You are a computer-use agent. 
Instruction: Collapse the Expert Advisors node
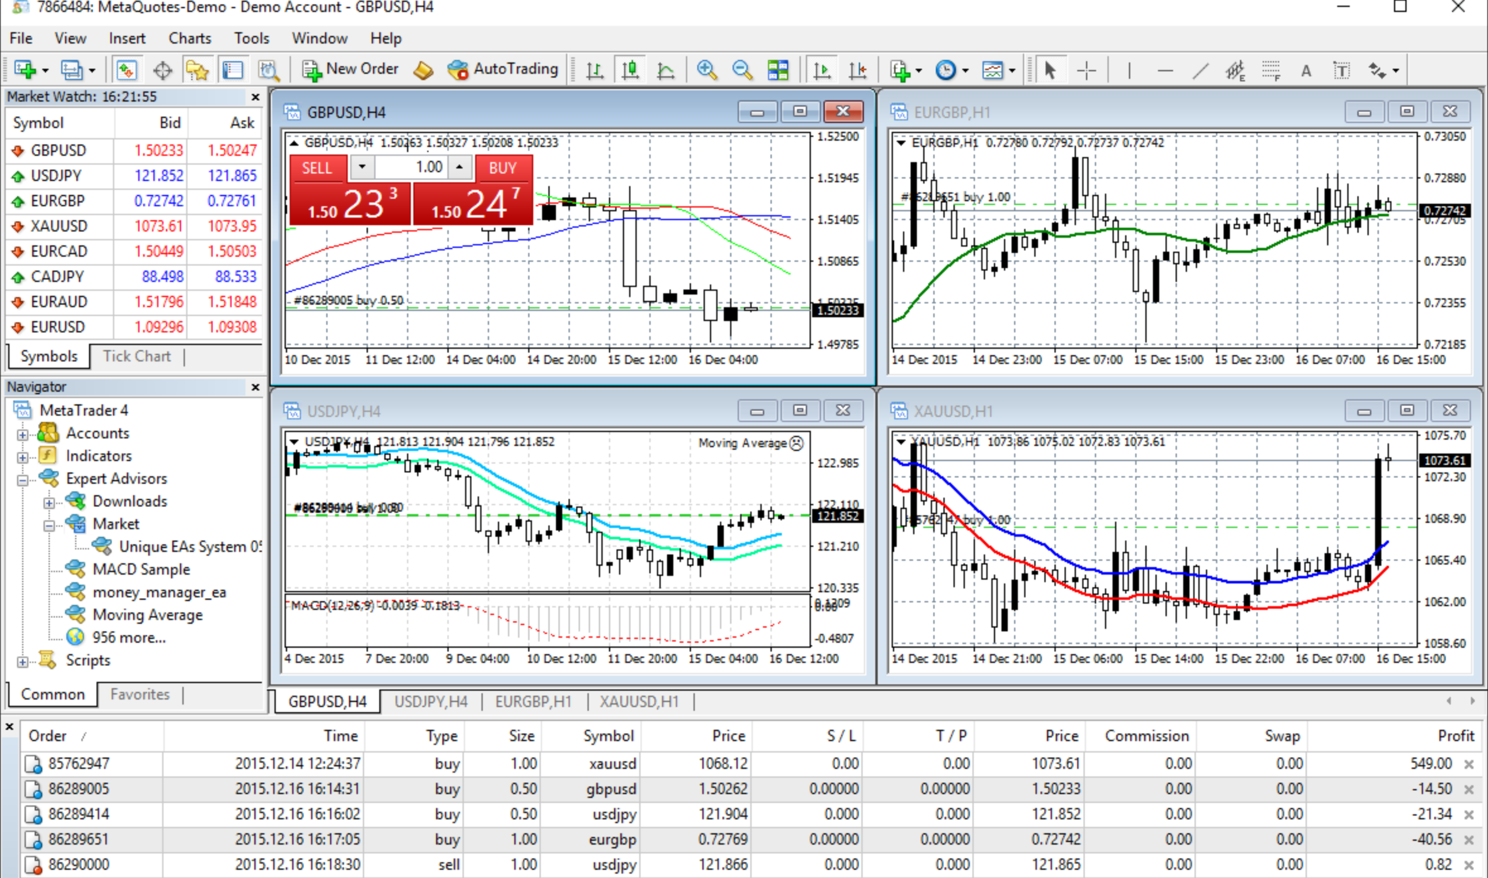[23, 480]
